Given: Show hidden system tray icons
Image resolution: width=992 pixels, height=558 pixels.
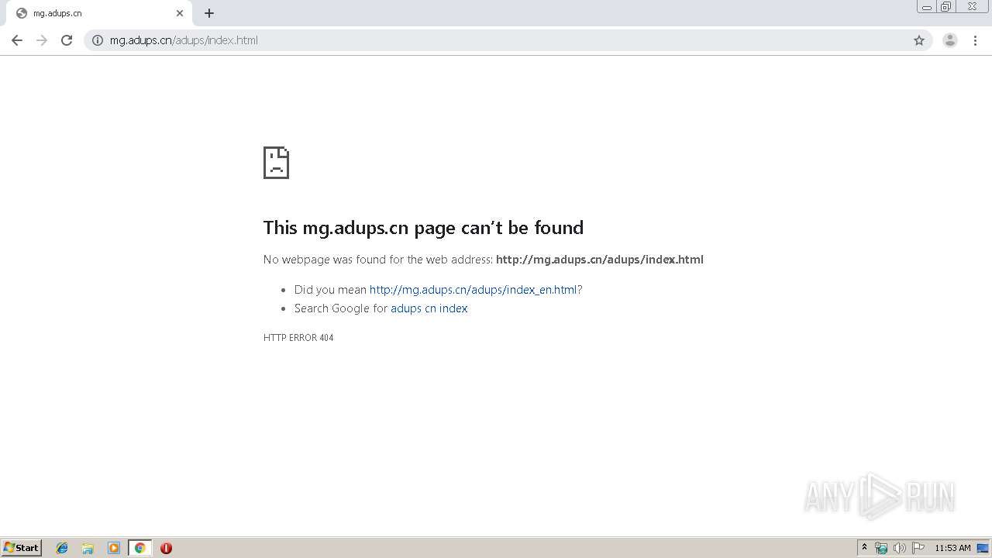Looking at the screenshot, I should (x=865, y=548).
